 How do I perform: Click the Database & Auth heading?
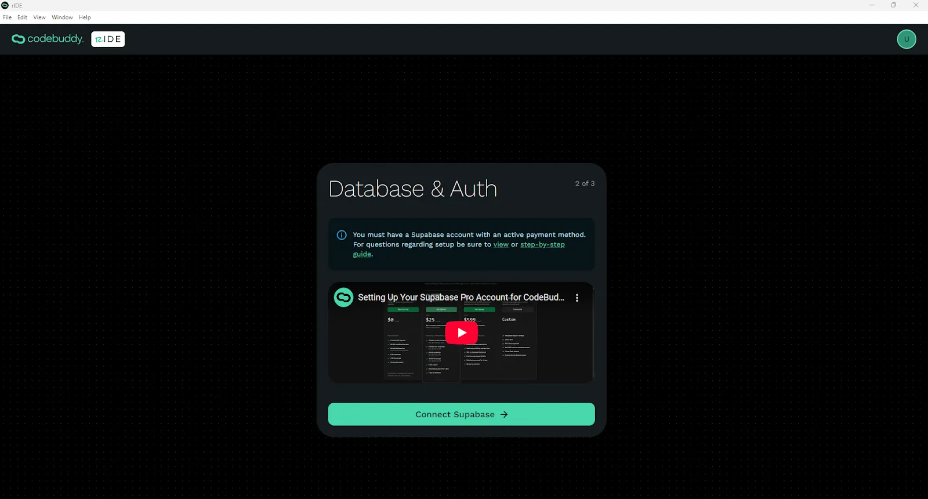coord(413,189)
